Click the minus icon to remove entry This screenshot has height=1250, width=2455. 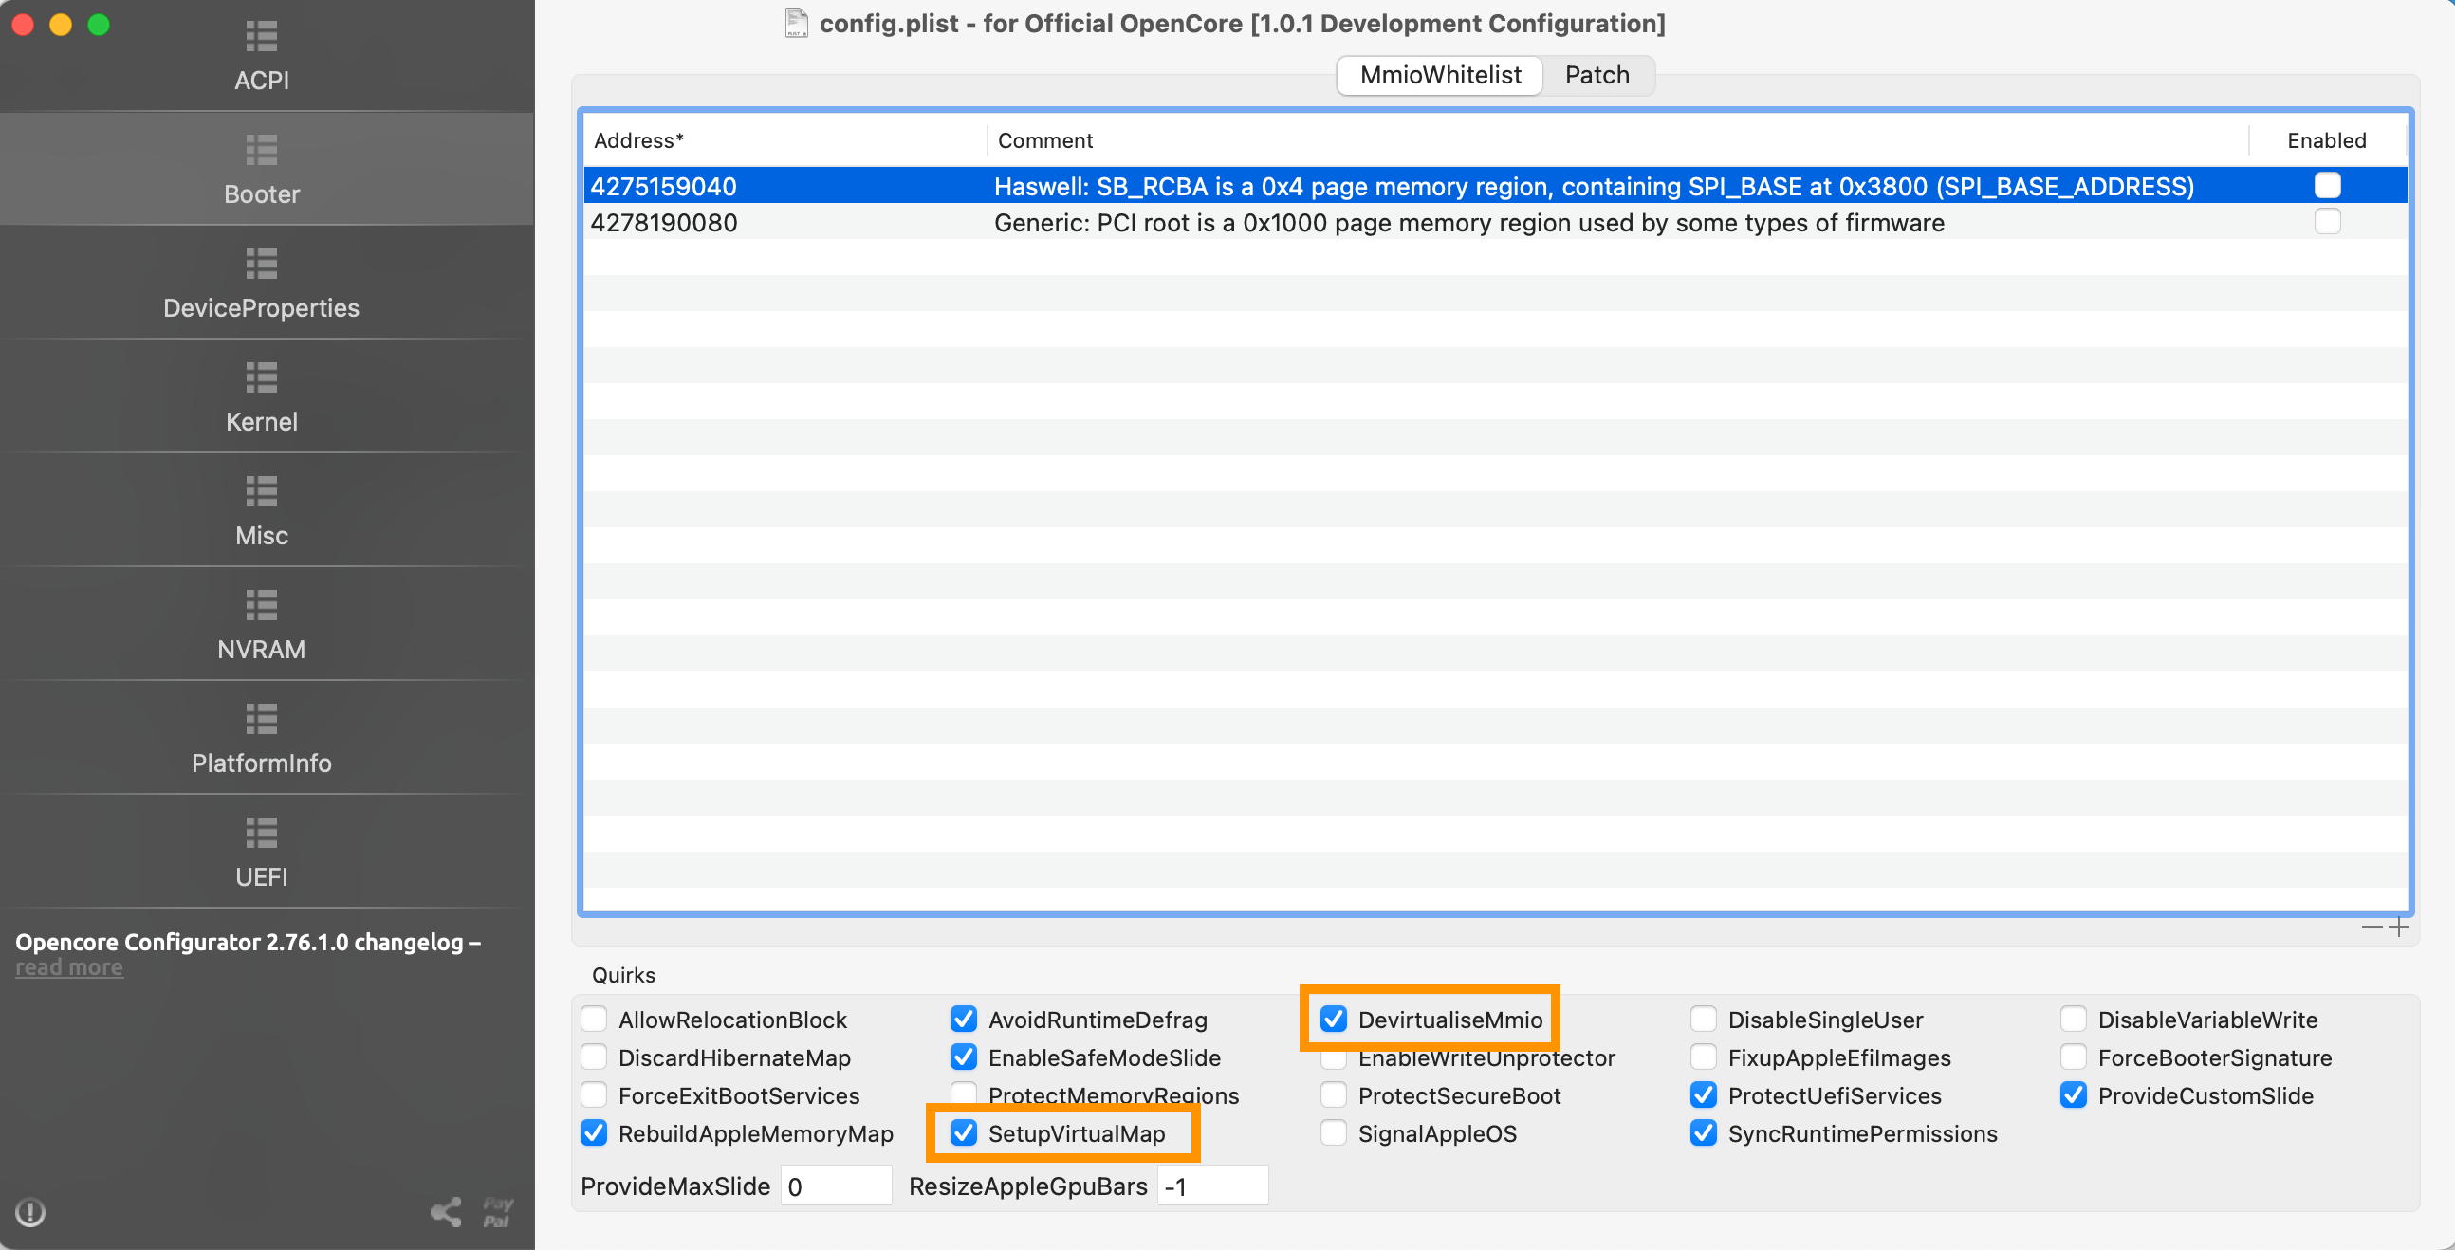2372,926
